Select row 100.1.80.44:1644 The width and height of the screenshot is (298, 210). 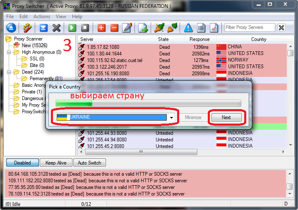click(182, 54)
